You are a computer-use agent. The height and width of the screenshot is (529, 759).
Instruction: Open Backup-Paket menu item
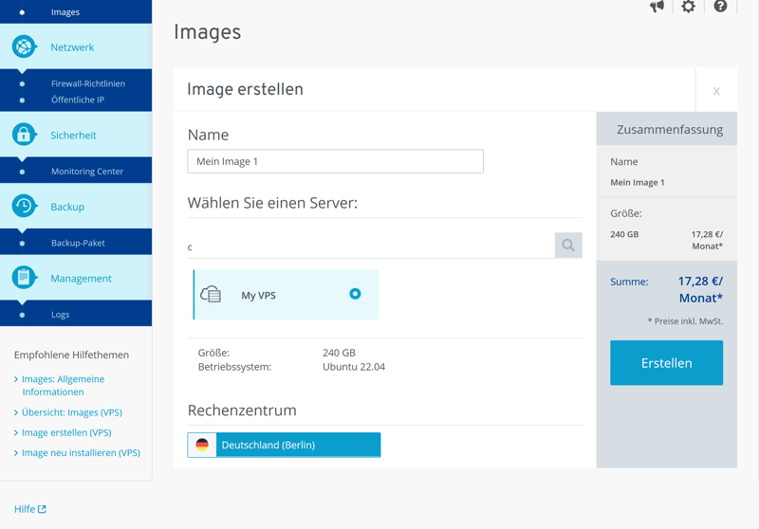coord(78,243)
